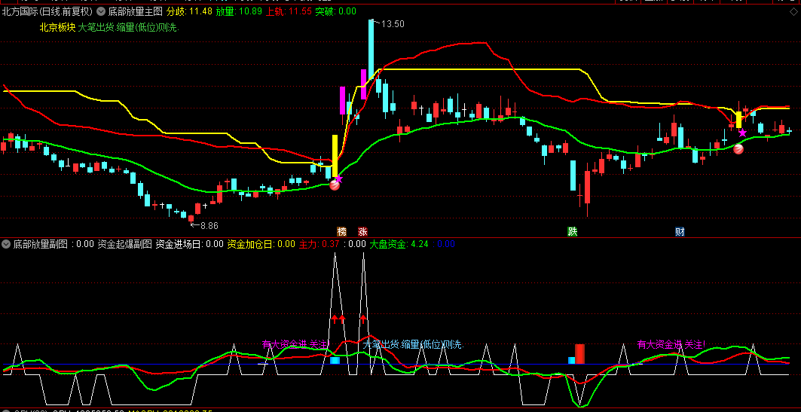Click the 分歧: 11.48 value

click(190, 11)
